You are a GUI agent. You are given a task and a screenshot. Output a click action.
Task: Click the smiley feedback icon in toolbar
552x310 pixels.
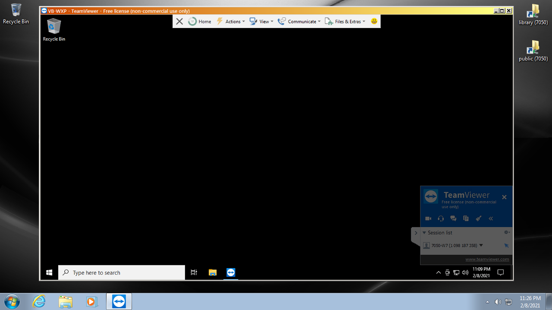374,21
